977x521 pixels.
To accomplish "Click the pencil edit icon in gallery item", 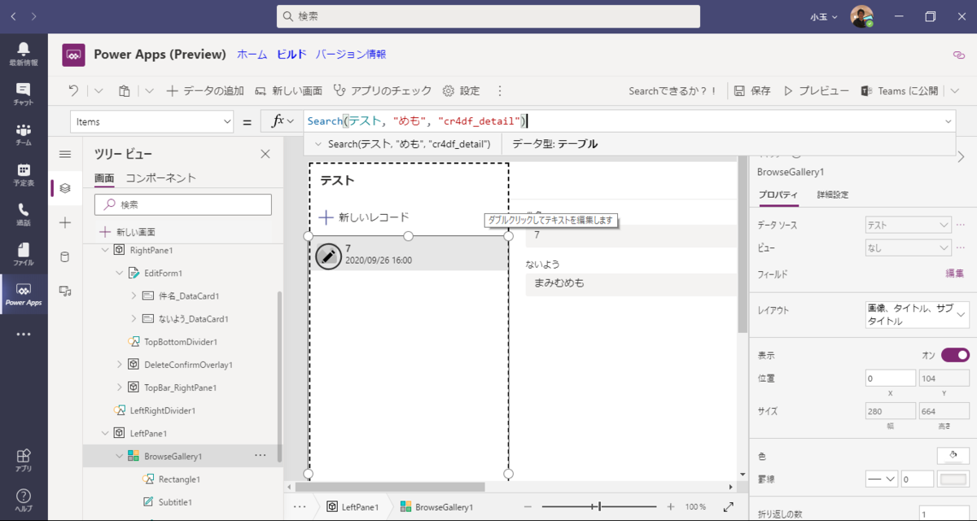I will 328,256.
